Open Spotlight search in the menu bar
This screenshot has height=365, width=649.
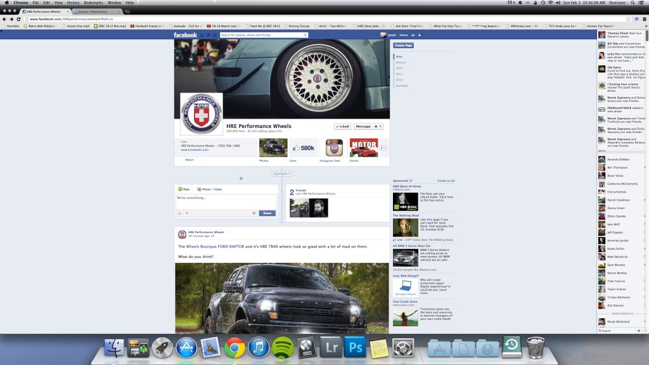[x=633, y=3]
